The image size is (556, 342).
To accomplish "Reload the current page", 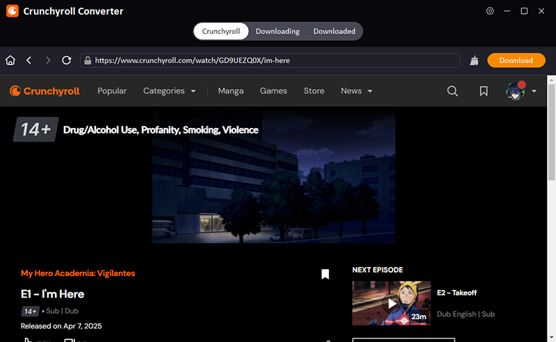I will coord(66,60).
